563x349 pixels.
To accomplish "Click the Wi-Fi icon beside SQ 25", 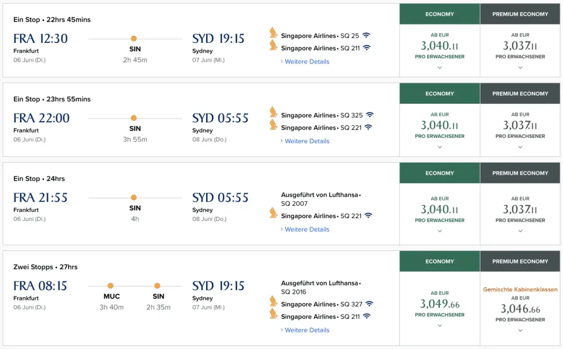I will pyautogui.click(x=366, y=36).
